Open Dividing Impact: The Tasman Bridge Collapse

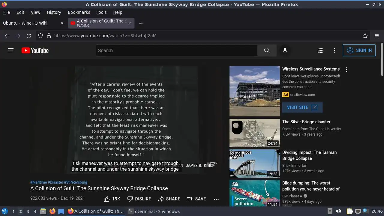pyautogui.click(x=309, y=155)
